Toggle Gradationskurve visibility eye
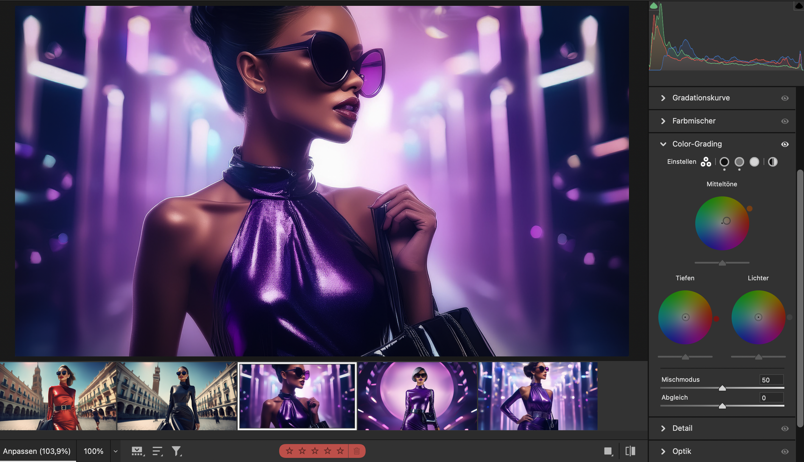The image size is (804, 462). pos(785,98)
